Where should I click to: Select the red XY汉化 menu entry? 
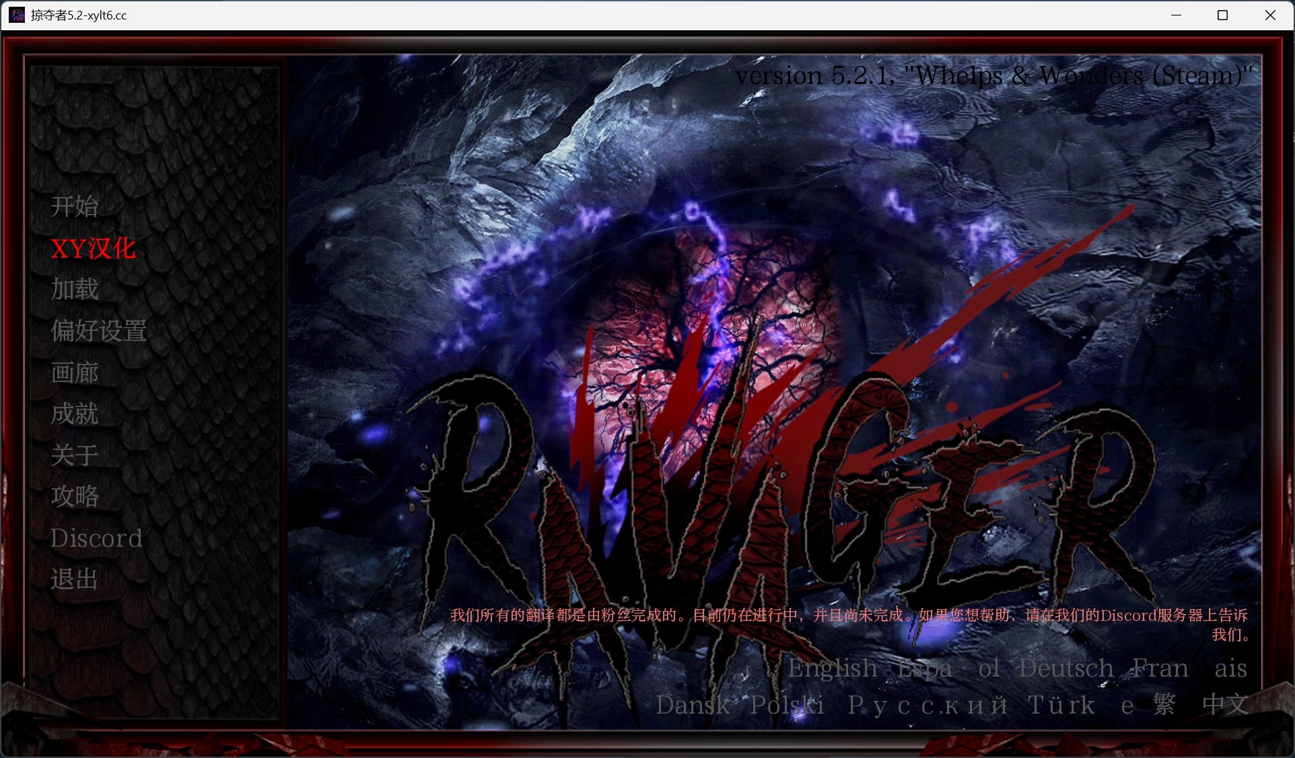(x=94, y=248)
